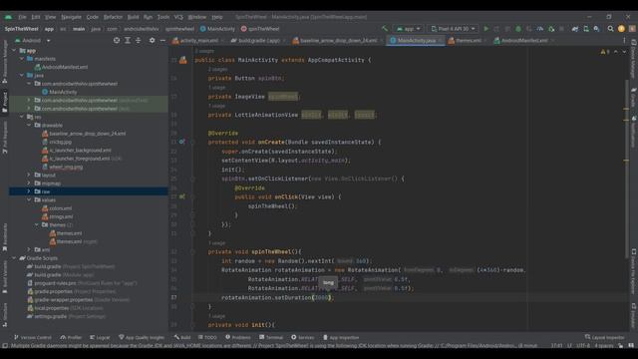Image resolution: width=638 pixels, height=359 pixels.
Task: Click the UTF-8 encoding status indicator
Action: (x=582, y=346)
